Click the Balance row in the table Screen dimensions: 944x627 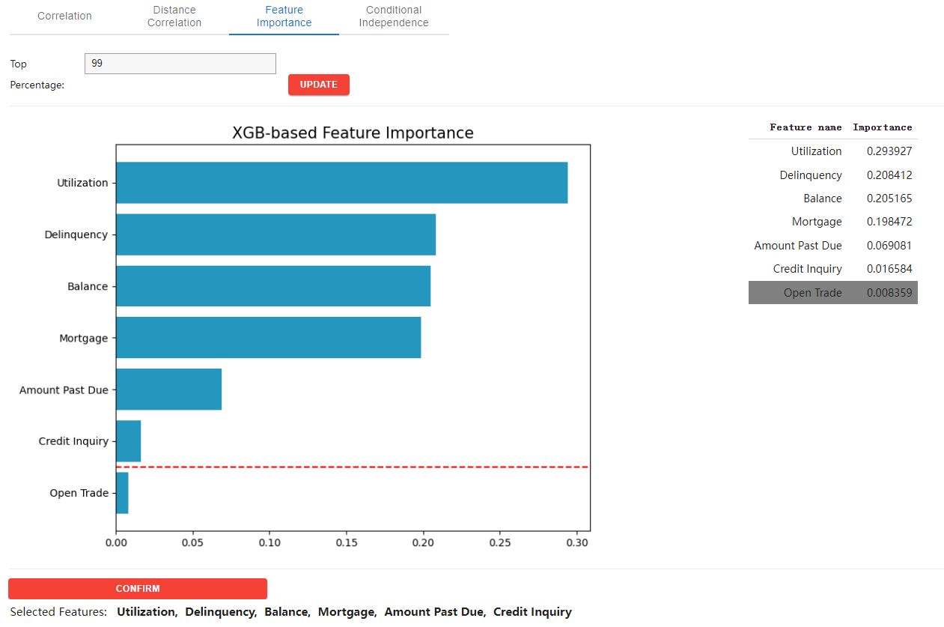tap(832, 199)
